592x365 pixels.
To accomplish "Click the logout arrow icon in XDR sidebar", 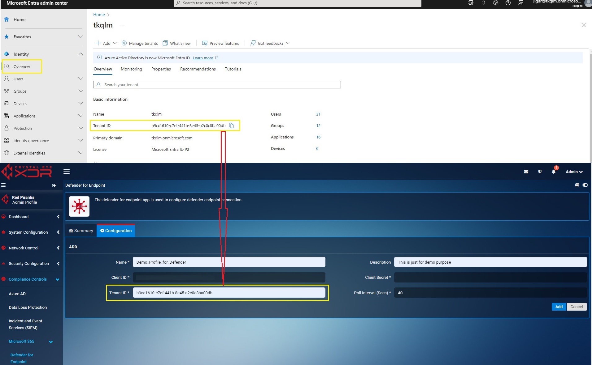I will pyautogui.click(x=54, y=185).
